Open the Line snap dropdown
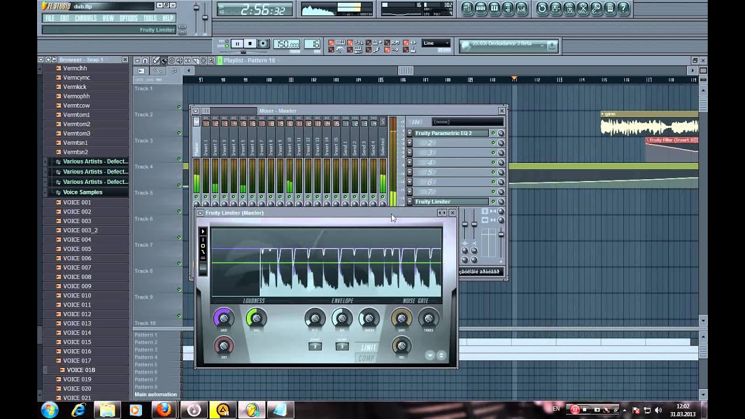Screen dimensions: 745x419 tap(436, 43)
